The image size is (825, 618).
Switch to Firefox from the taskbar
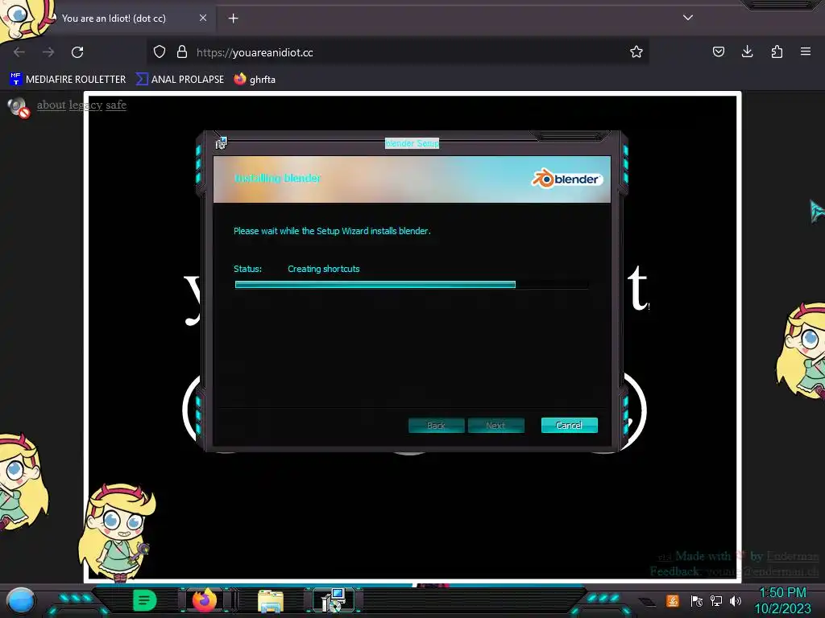tap(205, 600)
